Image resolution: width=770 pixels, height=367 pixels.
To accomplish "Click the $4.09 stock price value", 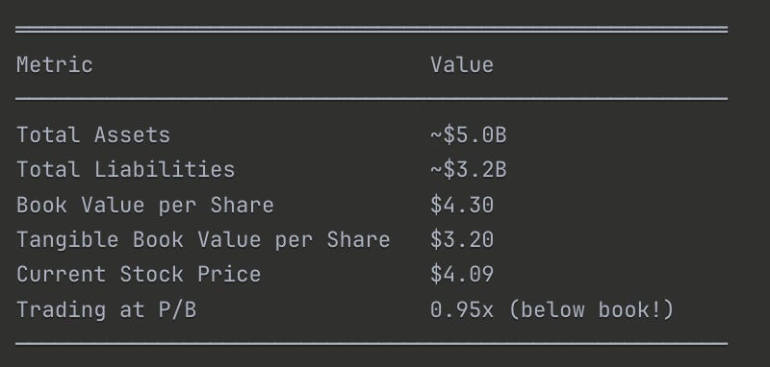I will tap(462, 275).
